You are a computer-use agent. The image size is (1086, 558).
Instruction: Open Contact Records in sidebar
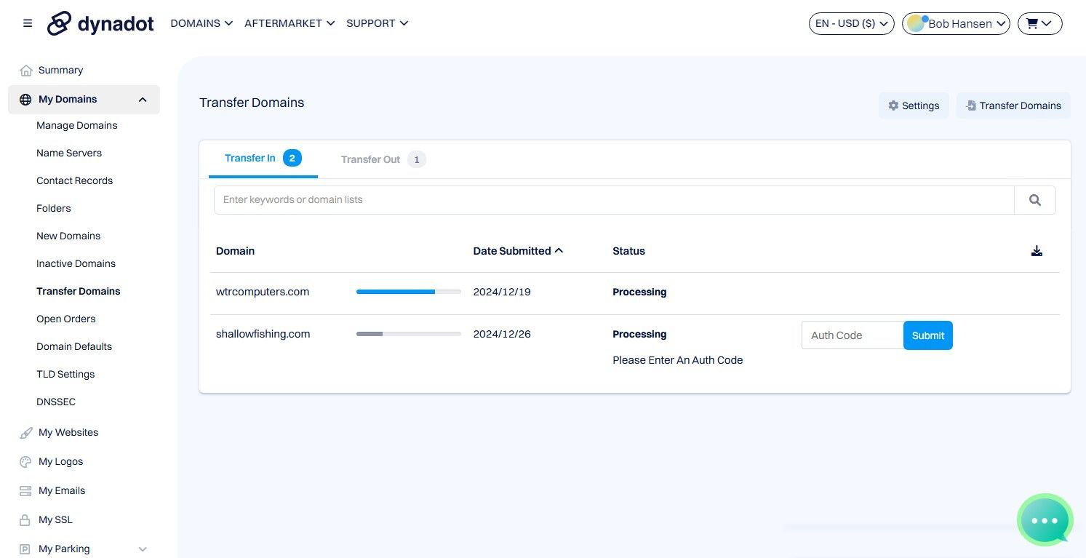pyautogui.click(x=75, y=181)
